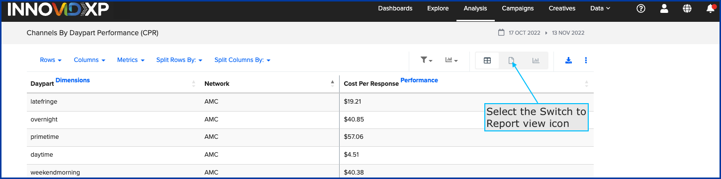721x179 pixels.
Task: Open the three-dot more options menu
Action: pos(586,60)
